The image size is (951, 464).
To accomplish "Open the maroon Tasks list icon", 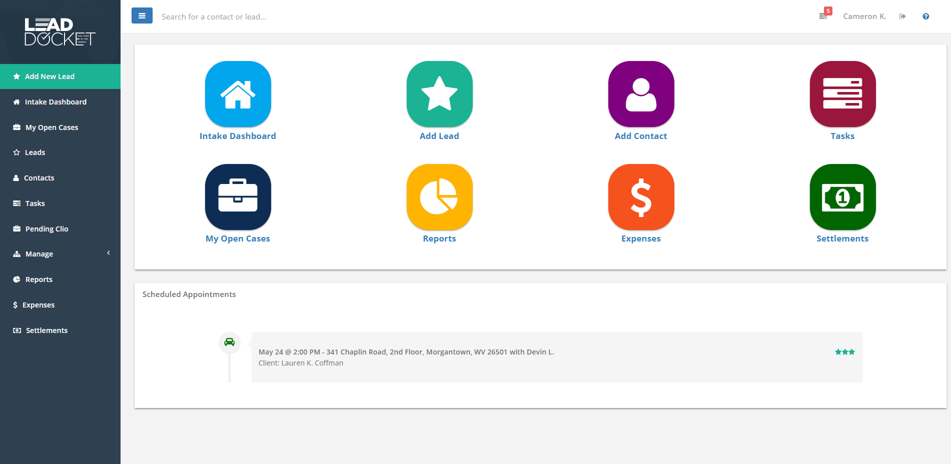I will point(843,94).
